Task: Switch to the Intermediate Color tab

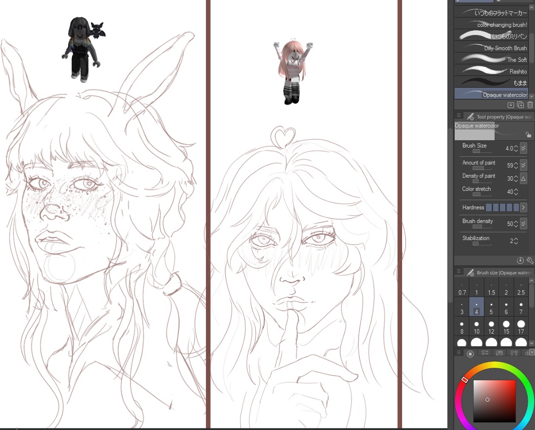Action: (514, 353)
